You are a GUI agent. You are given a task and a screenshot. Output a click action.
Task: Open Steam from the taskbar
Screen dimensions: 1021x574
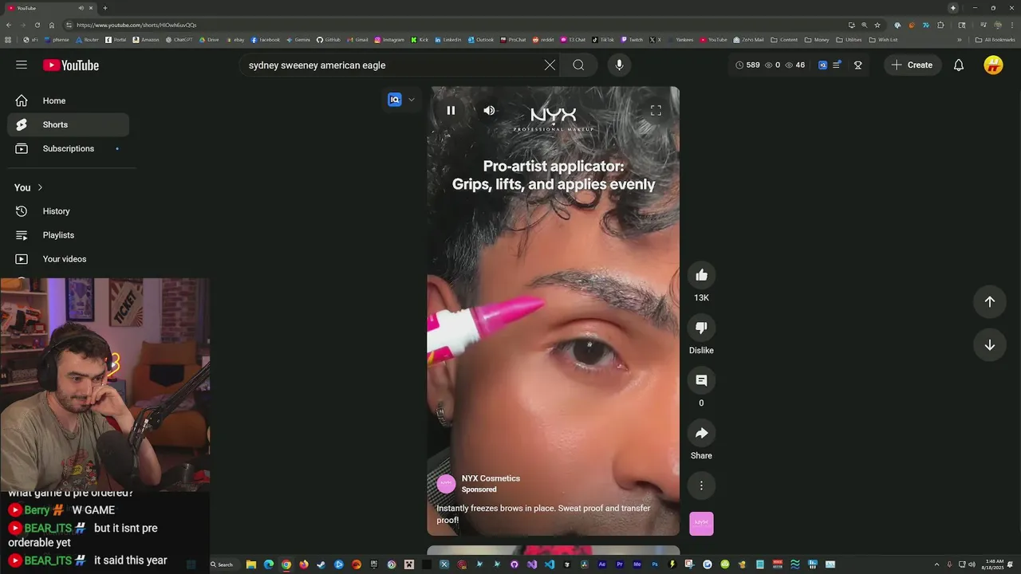321,564
